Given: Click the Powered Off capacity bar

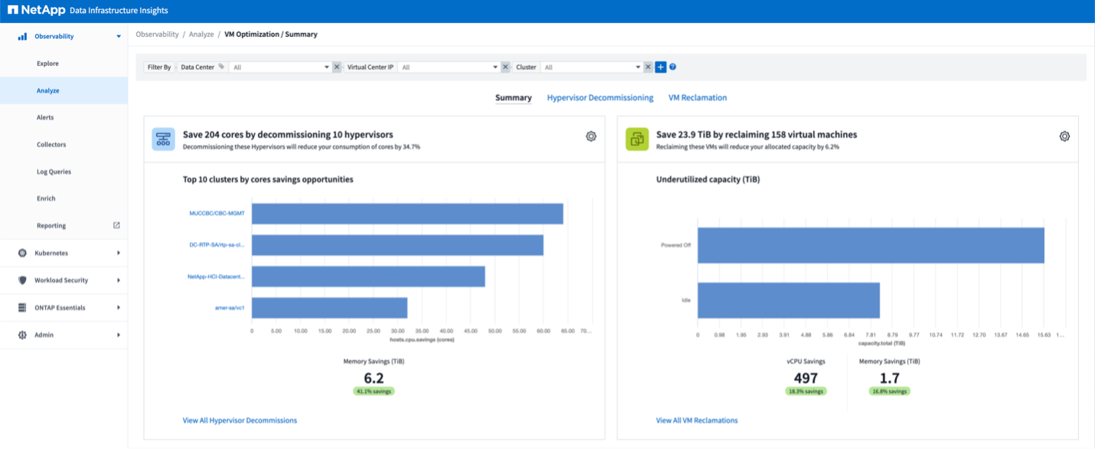Looking at the screenshot, I should pos(870,245).
